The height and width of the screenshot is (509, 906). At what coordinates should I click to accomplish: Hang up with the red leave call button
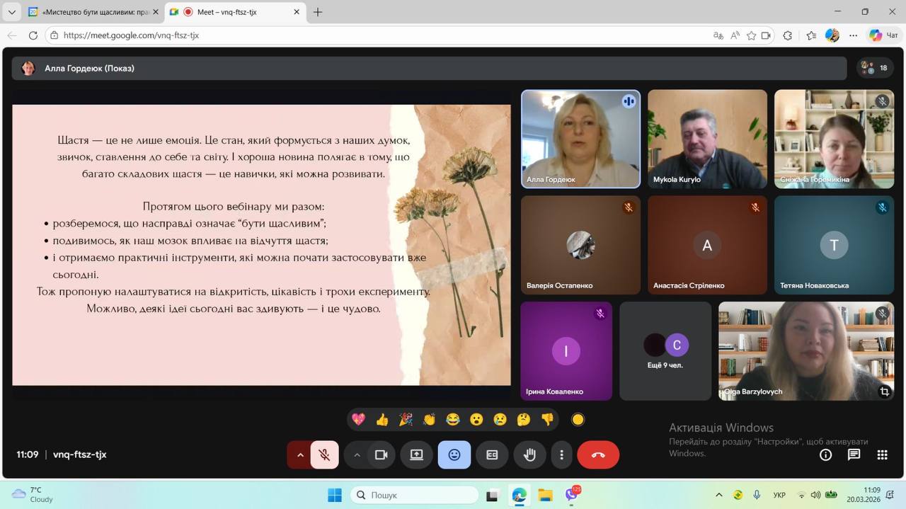[598, 455]
